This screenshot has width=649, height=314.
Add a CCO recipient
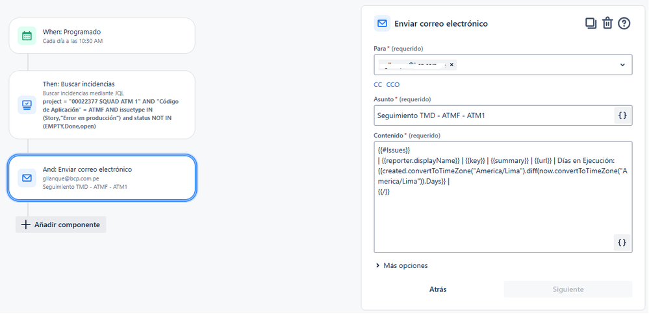click(x=393, y=85)
